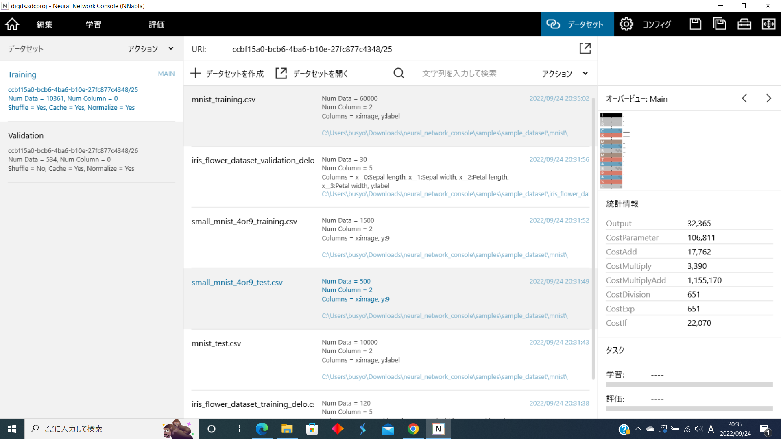Screen dimensions: 781x439
Task: Open URI in external window icon
Action: [x=585, y=48]
